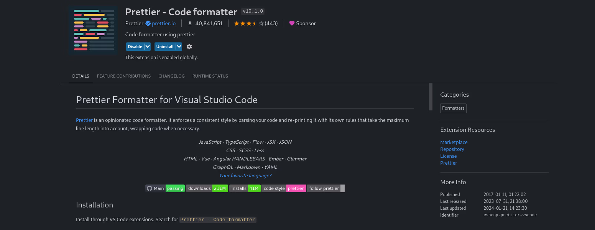Open the Changelog tab

(x=171, y=76)
